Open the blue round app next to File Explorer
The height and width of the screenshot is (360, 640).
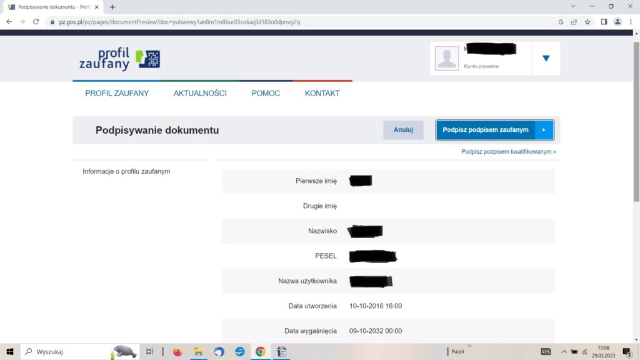coord(219,351)
